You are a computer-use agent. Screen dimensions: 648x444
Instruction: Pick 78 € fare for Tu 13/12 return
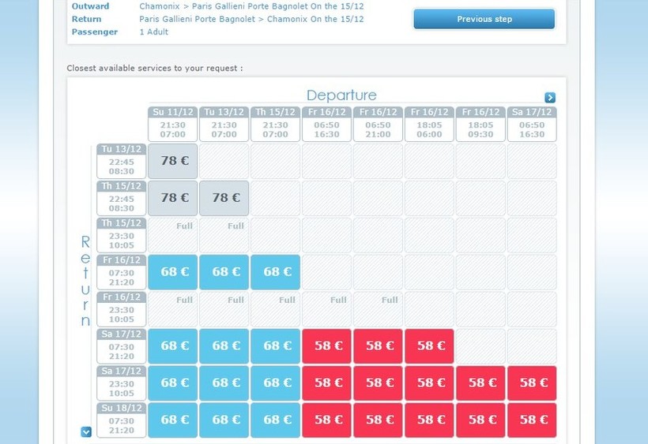point(173,161)
